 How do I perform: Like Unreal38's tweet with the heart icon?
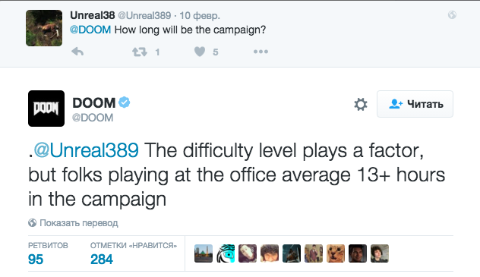pos(200,52)
